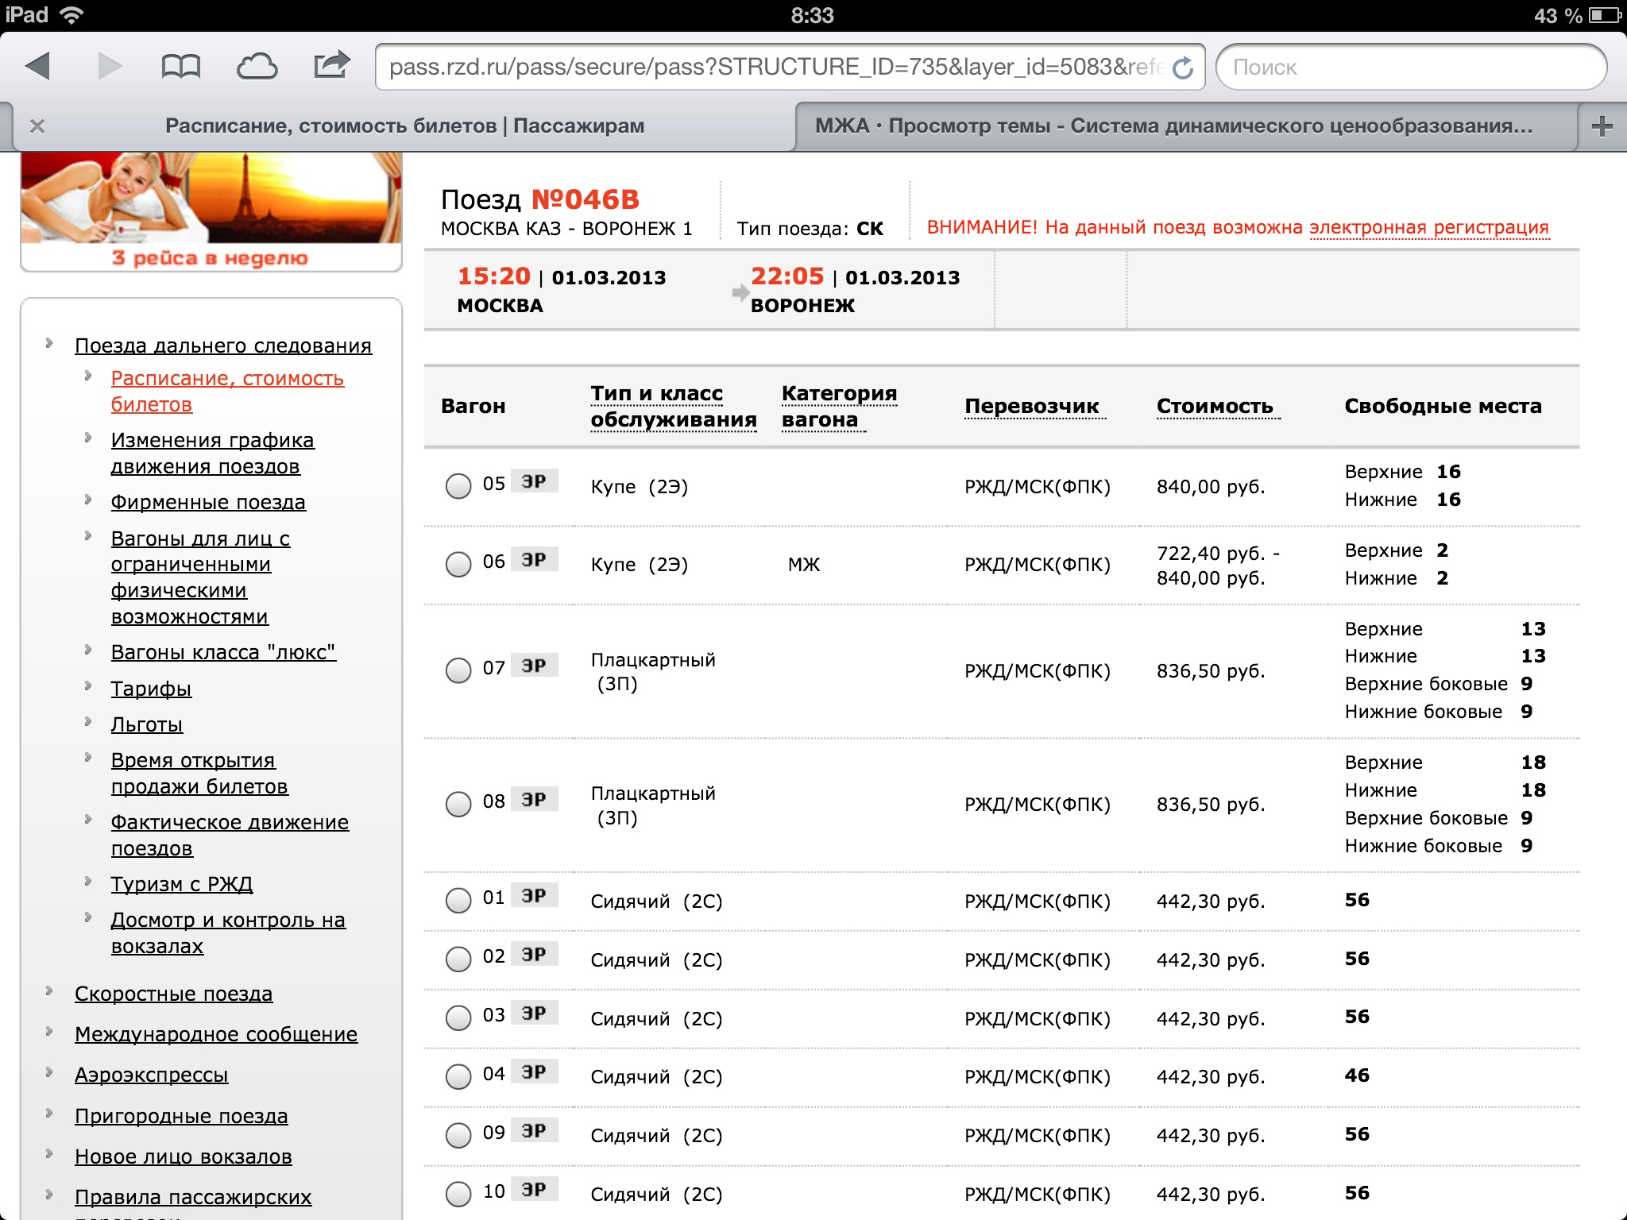Click the Стоимость column header
This screenshot has height=1220, width=1627.
point(1214,407)
